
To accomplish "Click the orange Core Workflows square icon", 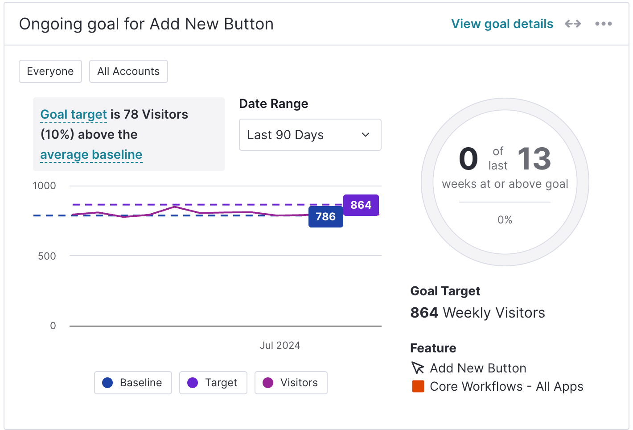I will tap(418, 386).
